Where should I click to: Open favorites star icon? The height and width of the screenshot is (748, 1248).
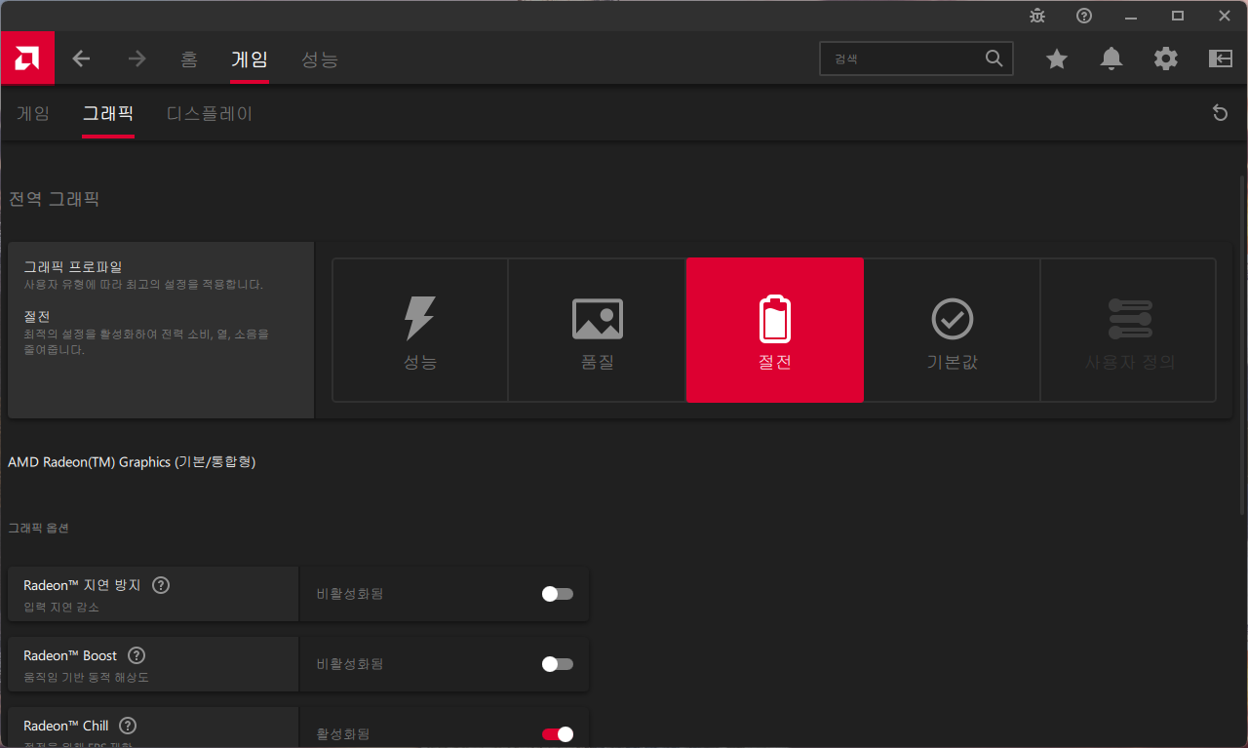(x=1057, y=59)
